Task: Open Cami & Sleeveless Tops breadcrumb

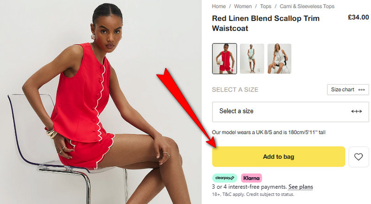Action: point(307,6)
